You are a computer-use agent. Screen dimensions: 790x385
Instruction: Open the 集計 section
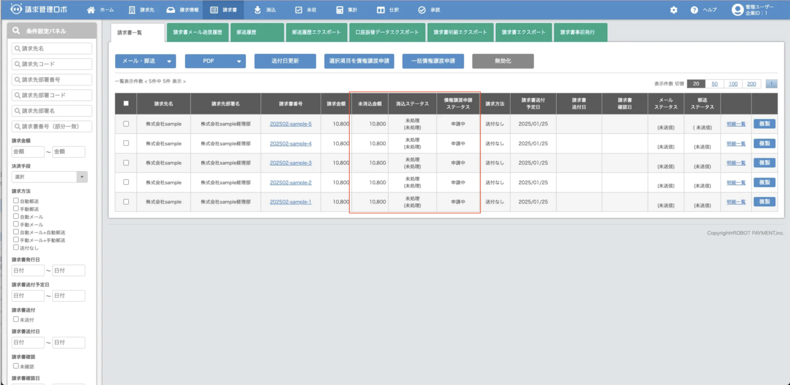(x=347, y=10)
